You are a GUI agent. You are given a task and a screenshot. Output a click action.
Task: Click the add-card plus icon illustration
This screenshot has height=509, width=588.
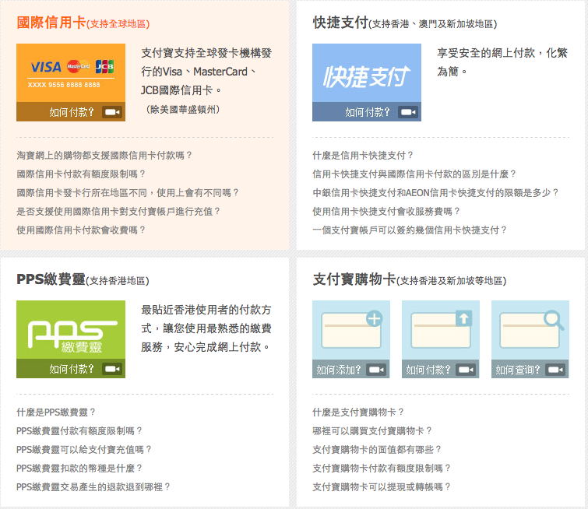pyautogui.click(x=375, y=318)
